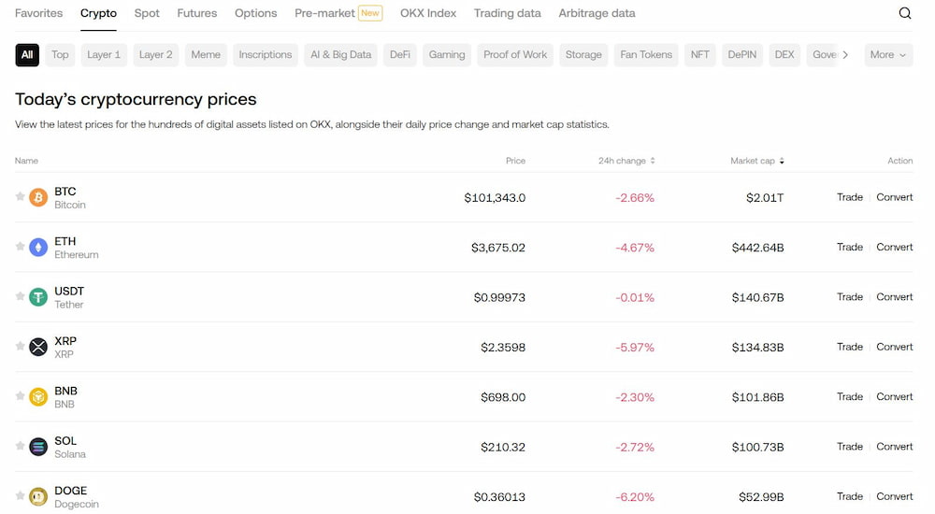Open the OKX Index tab

point(428,13)
